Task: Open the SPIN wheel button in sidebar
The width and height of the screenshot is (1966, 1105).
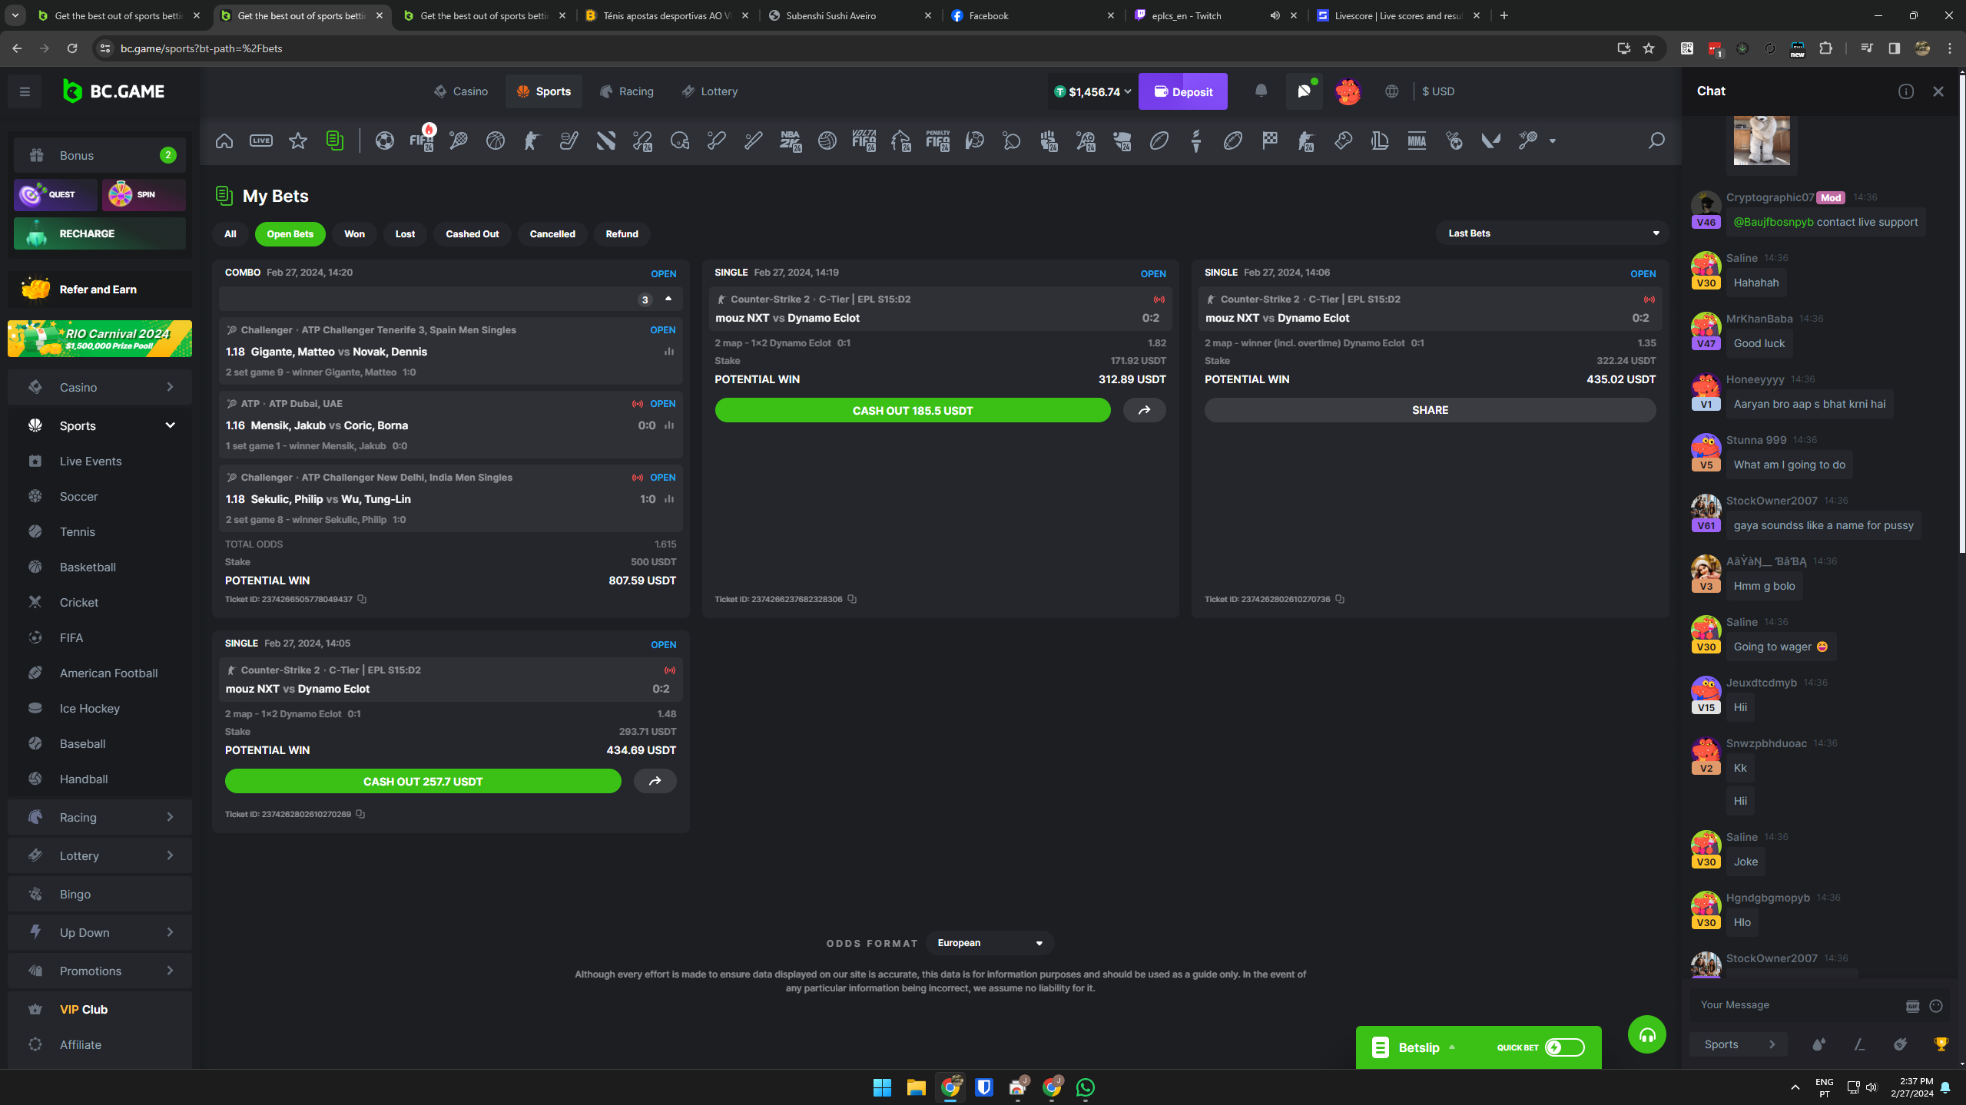Action: 144,195
